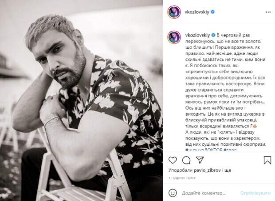Screen dimensions: 275x201
Task: Open comments via the speech bubble icon
Action: point(186,160)
